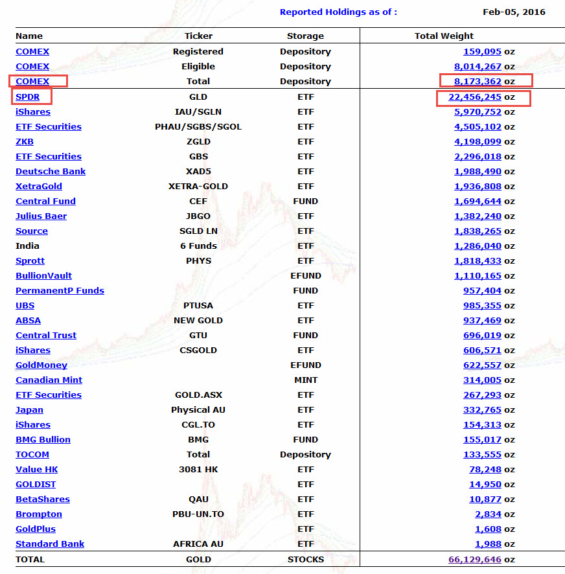Open the iShares link for IAU/SGLN
This screenshot has height=574, width=565.
coord(33,112)
